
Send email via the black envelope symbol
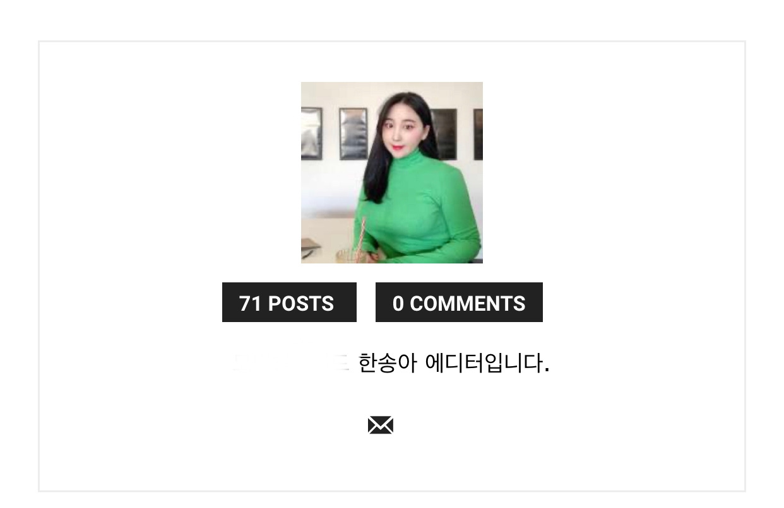coord(381,425)
